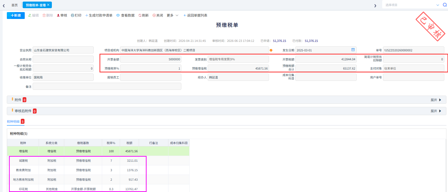448x192 pixels.
Task: Click the 已申请 amount 51,376.15
Action: (280, 41)
